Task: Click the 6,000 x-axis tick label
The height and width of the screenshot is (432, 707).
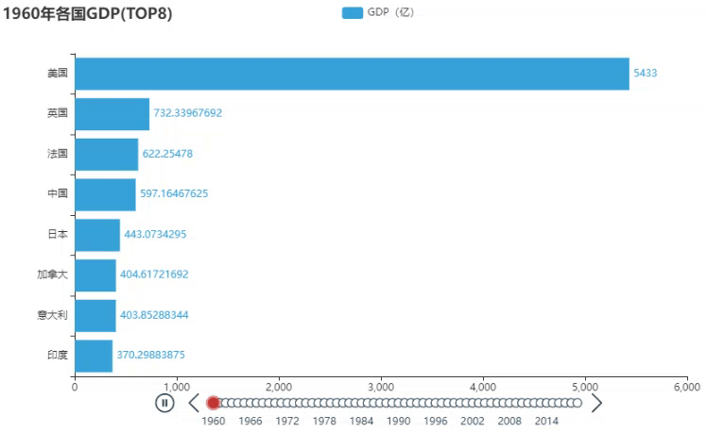Action: [x=687, y=387]
